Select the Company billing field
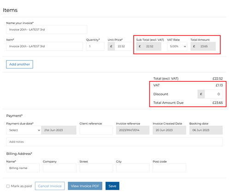This screenshot has width=230, height=193. click(x=59, y=168)
